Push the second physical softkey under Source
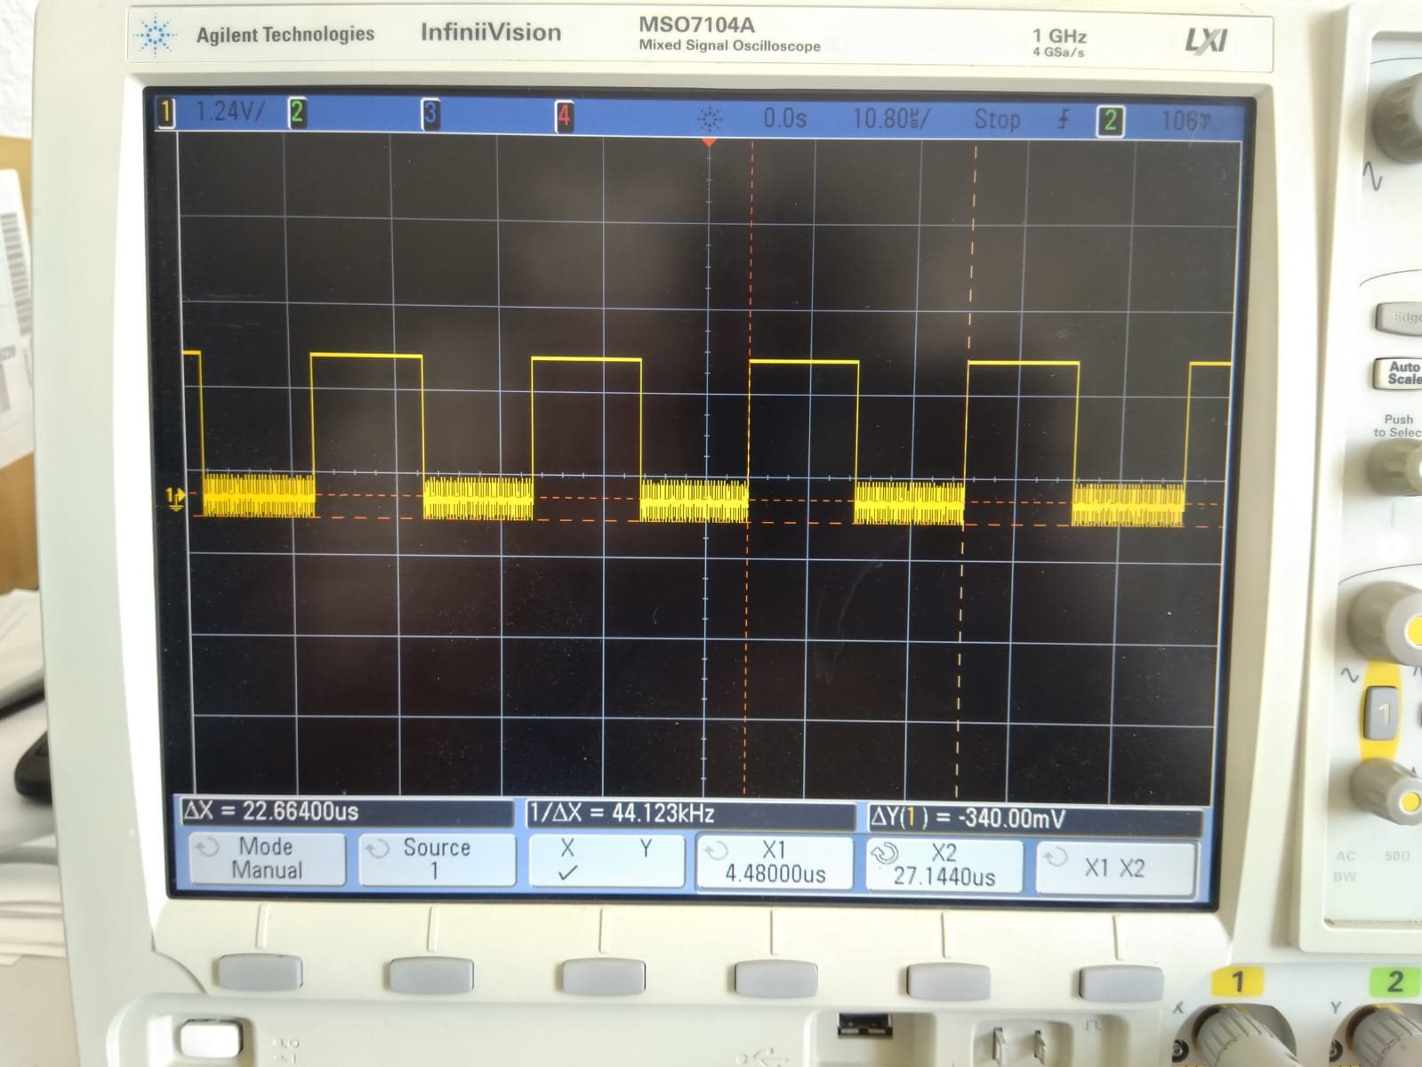The image size is (1422, 1067). [x=431, y=975]
